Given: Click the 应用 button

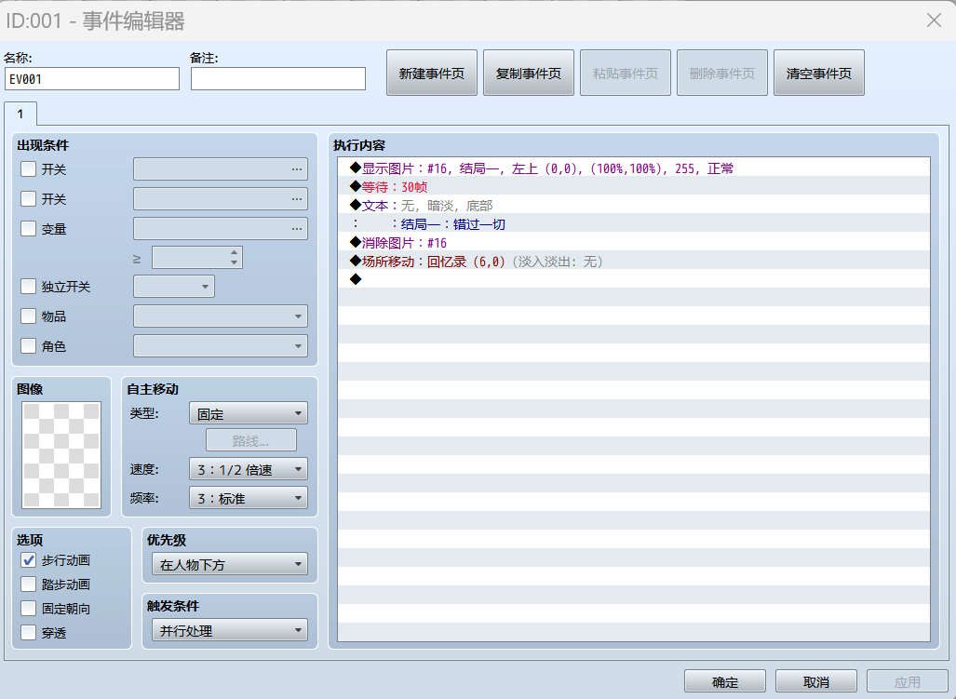Looking at the screenshot, I should (x=908, y=682).
